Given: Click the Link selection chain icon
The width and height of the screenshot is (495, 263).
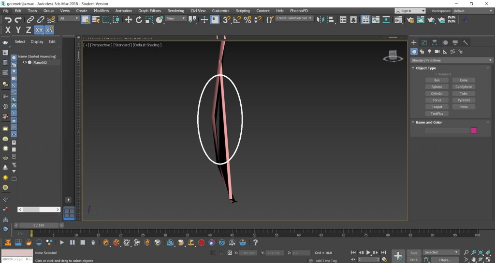Looking at the screenshot, I should 30,19.
